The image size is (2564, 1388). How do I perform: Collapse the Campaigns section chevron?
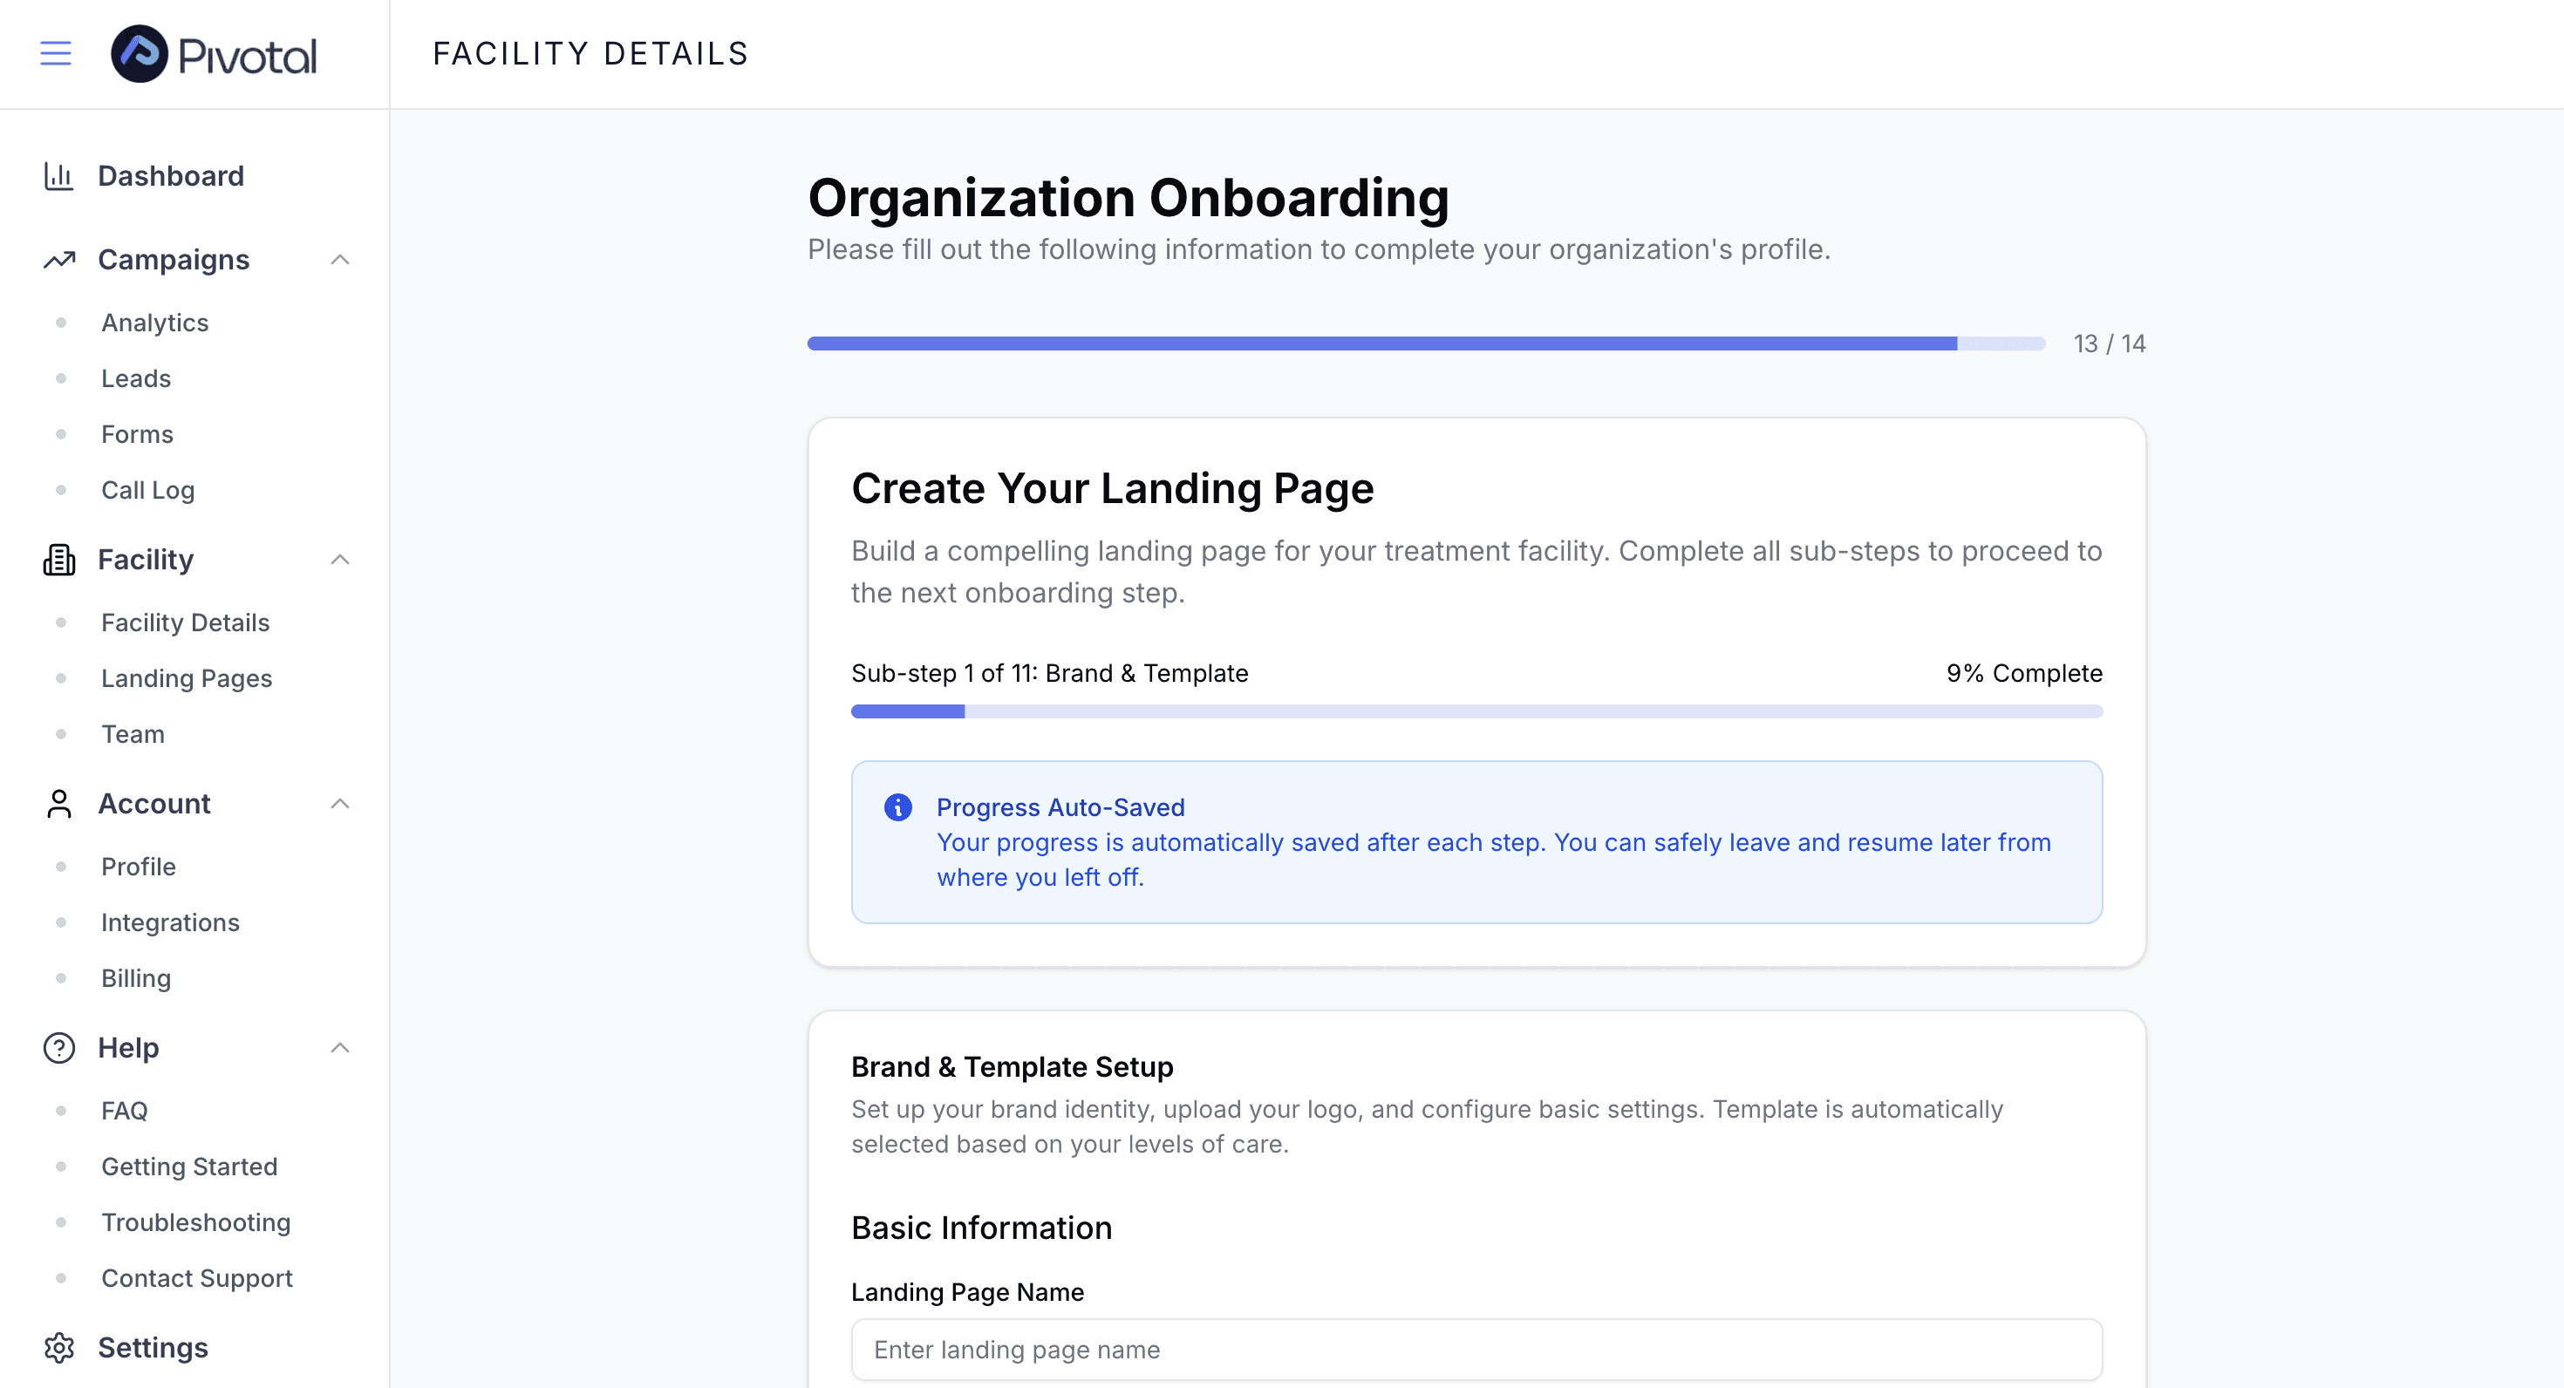[339, 260]
